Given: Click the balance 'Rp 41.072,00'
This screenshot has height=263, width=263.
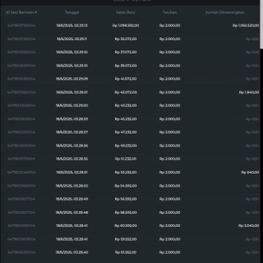Looking at the screenshot, I should pyautogui.click(x=126, y=79).
